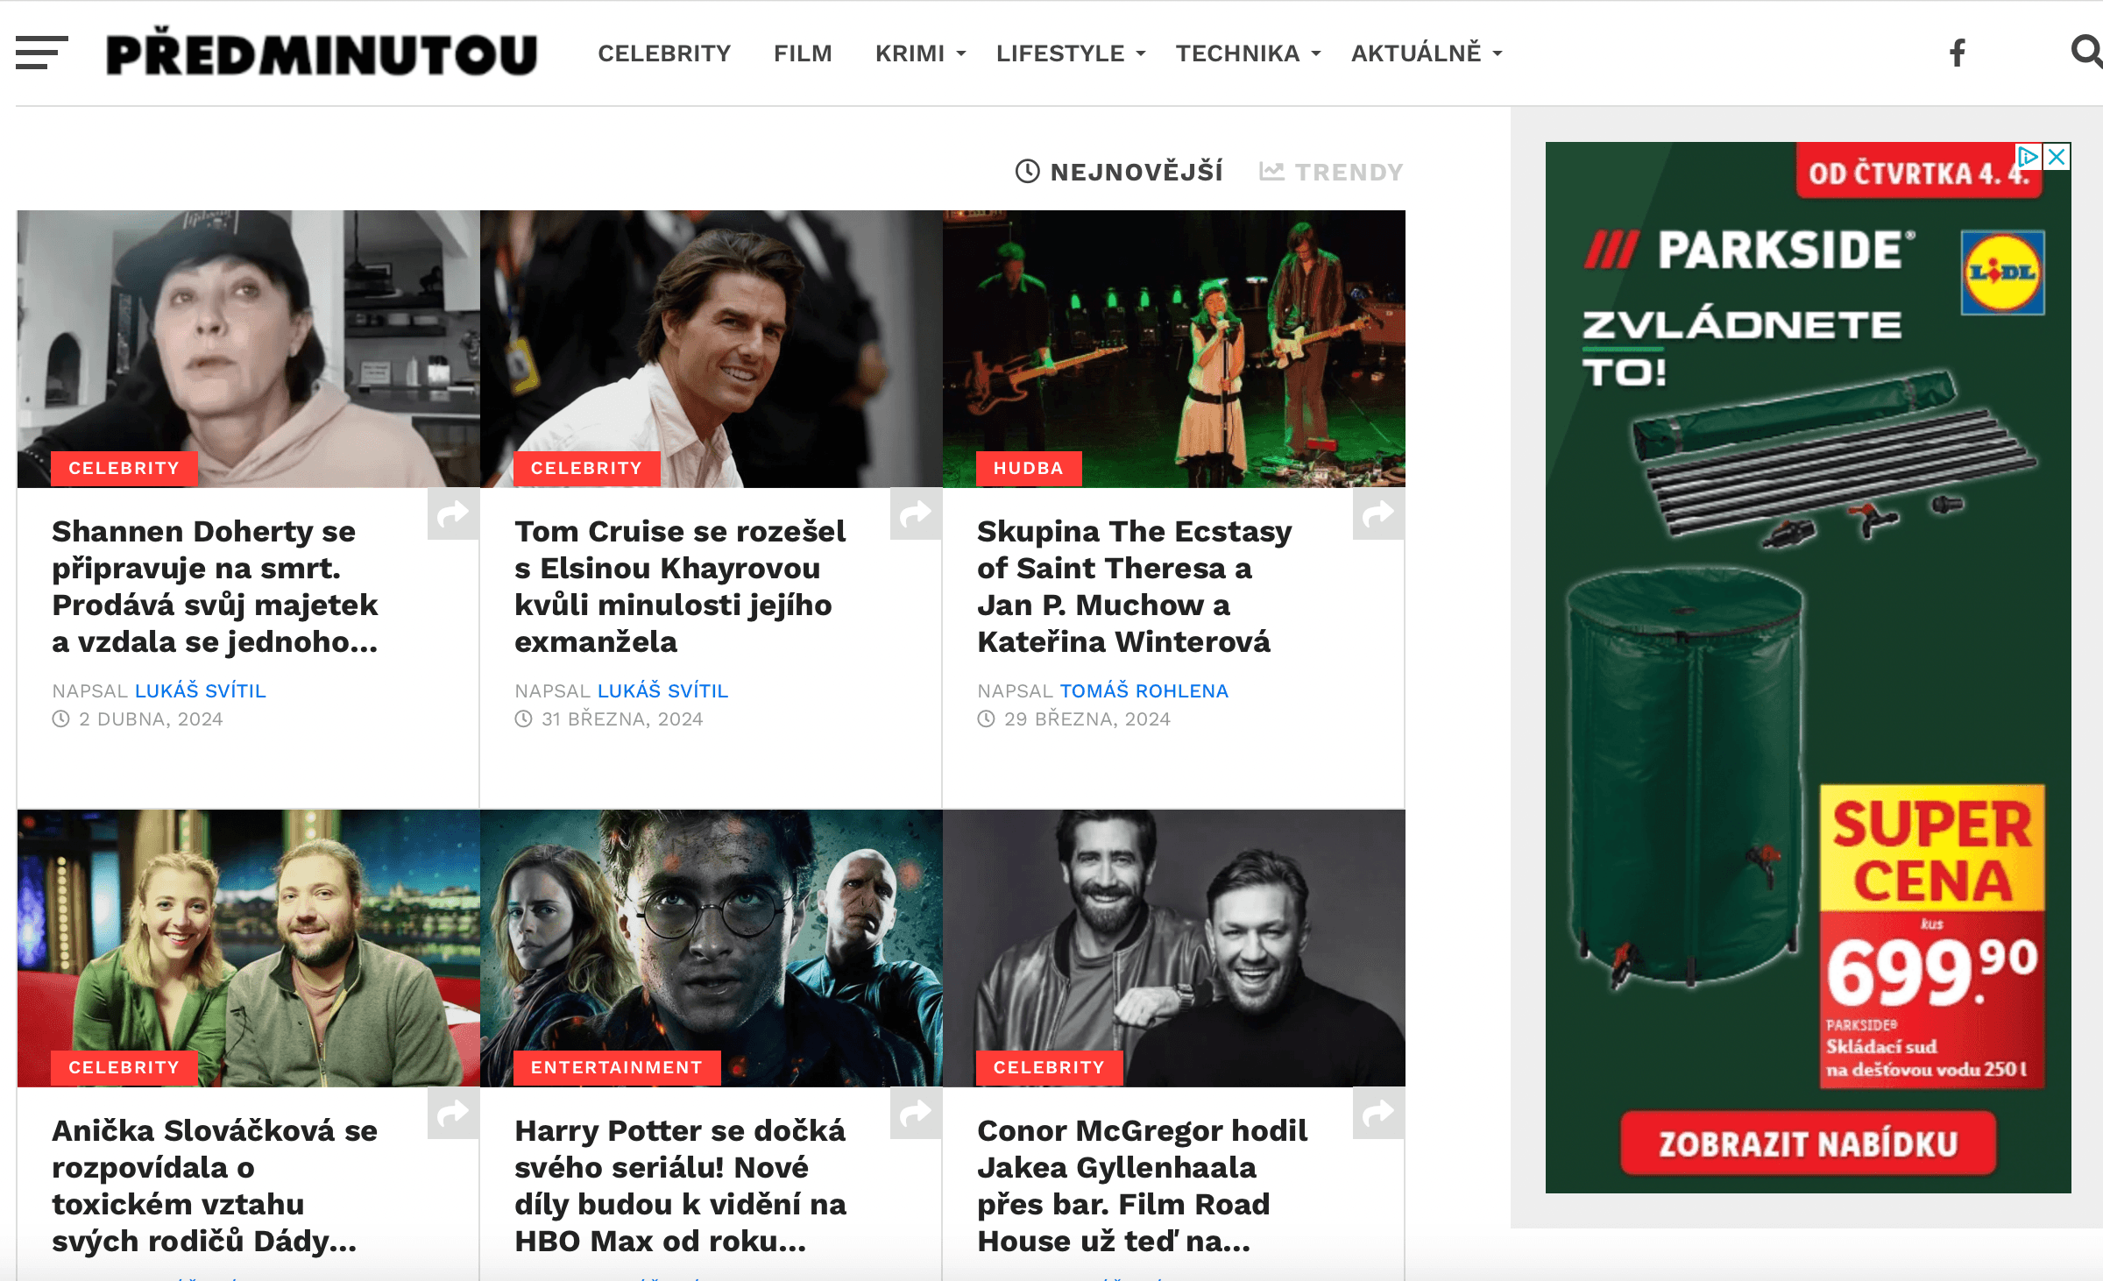
Task: Expand the Technika dropdown menu
Action: pos(1248,53)
